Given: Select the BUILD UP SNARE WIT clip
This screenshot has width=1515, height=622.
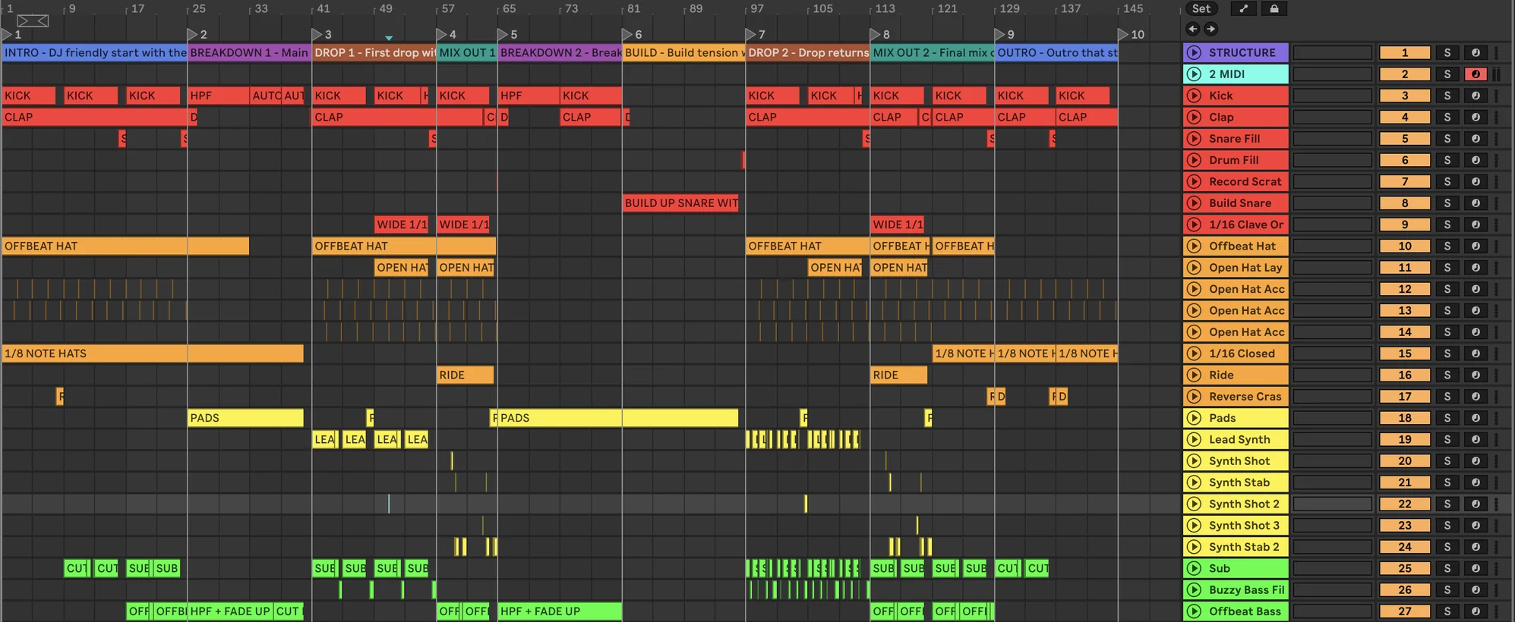Looking at the screenshot, I should 681,203.
